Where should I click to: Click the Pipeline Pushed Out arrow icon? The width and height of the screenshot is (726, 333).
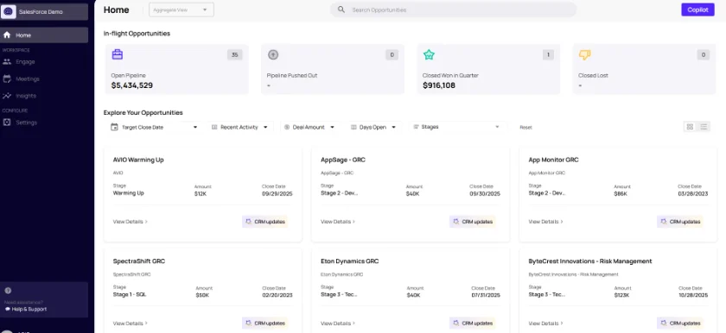(273, 54)
